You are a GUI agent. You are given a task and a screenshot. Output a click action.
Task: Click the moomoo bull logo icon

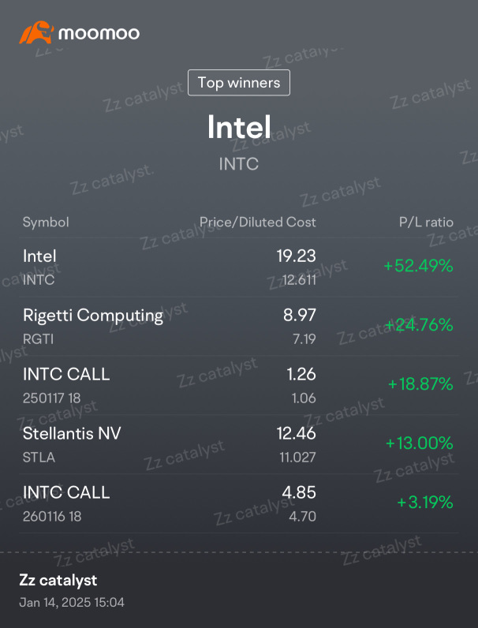click(36, 32)
